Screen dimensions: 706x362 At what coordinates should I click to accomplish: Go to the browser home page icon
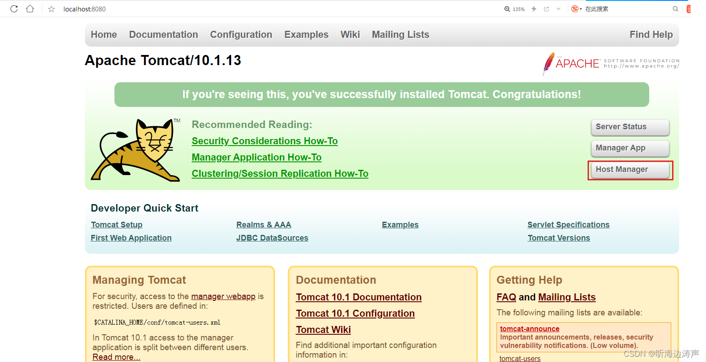pos(30,9)
